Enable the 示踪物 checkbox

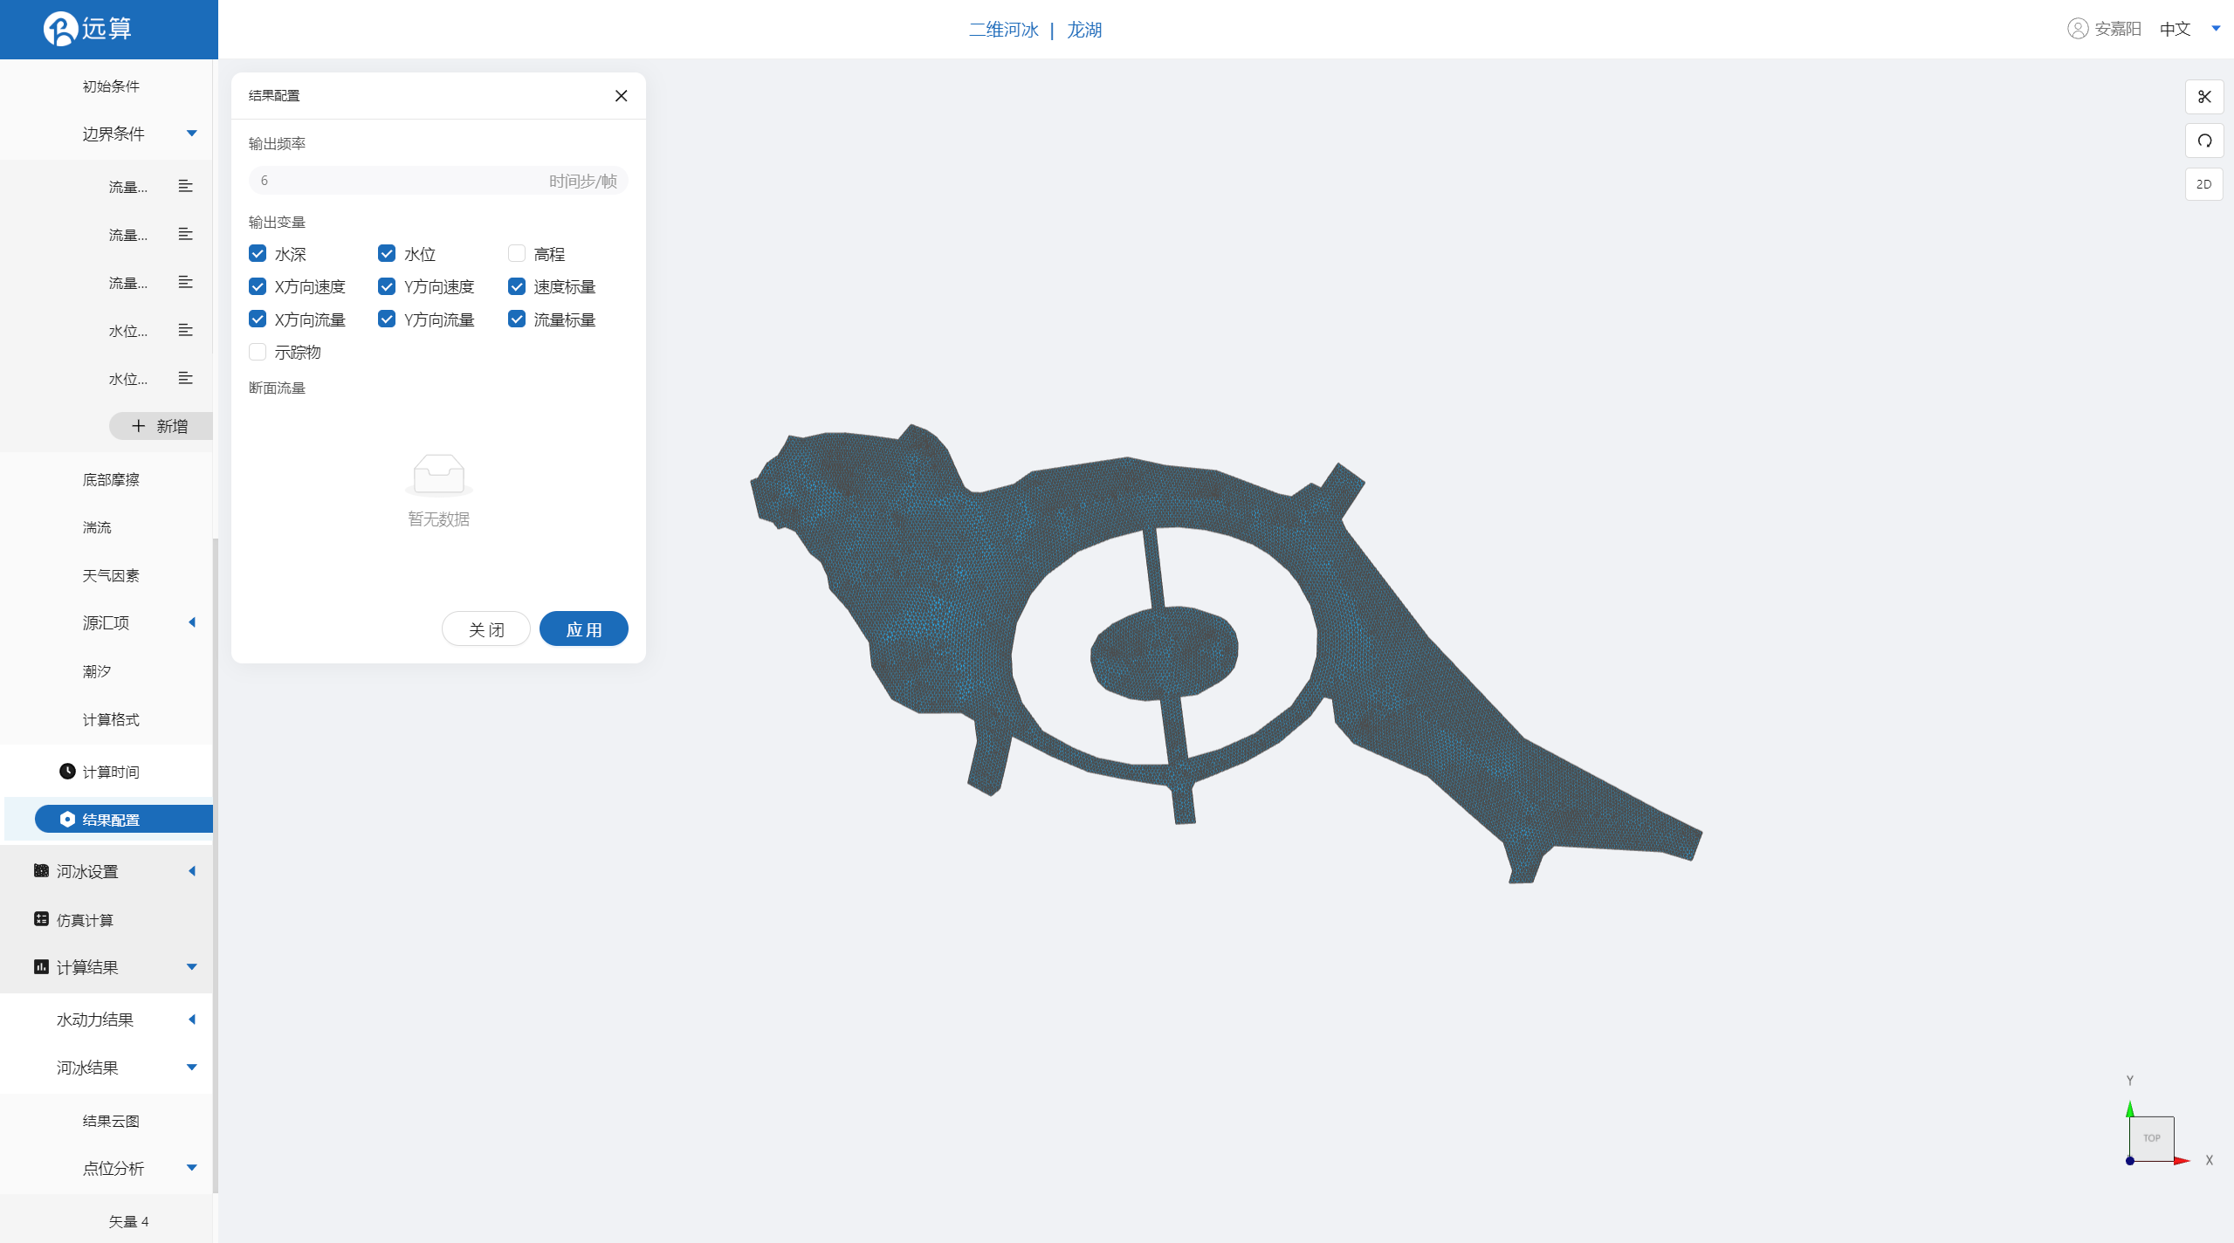(258, 352)
